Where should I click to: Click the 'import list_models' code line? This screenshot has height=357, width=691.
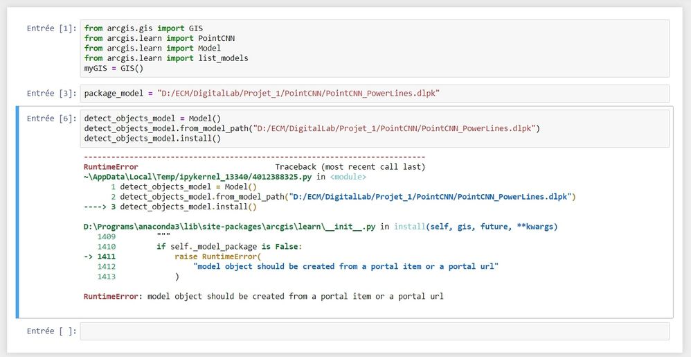[x=166, y=58]
